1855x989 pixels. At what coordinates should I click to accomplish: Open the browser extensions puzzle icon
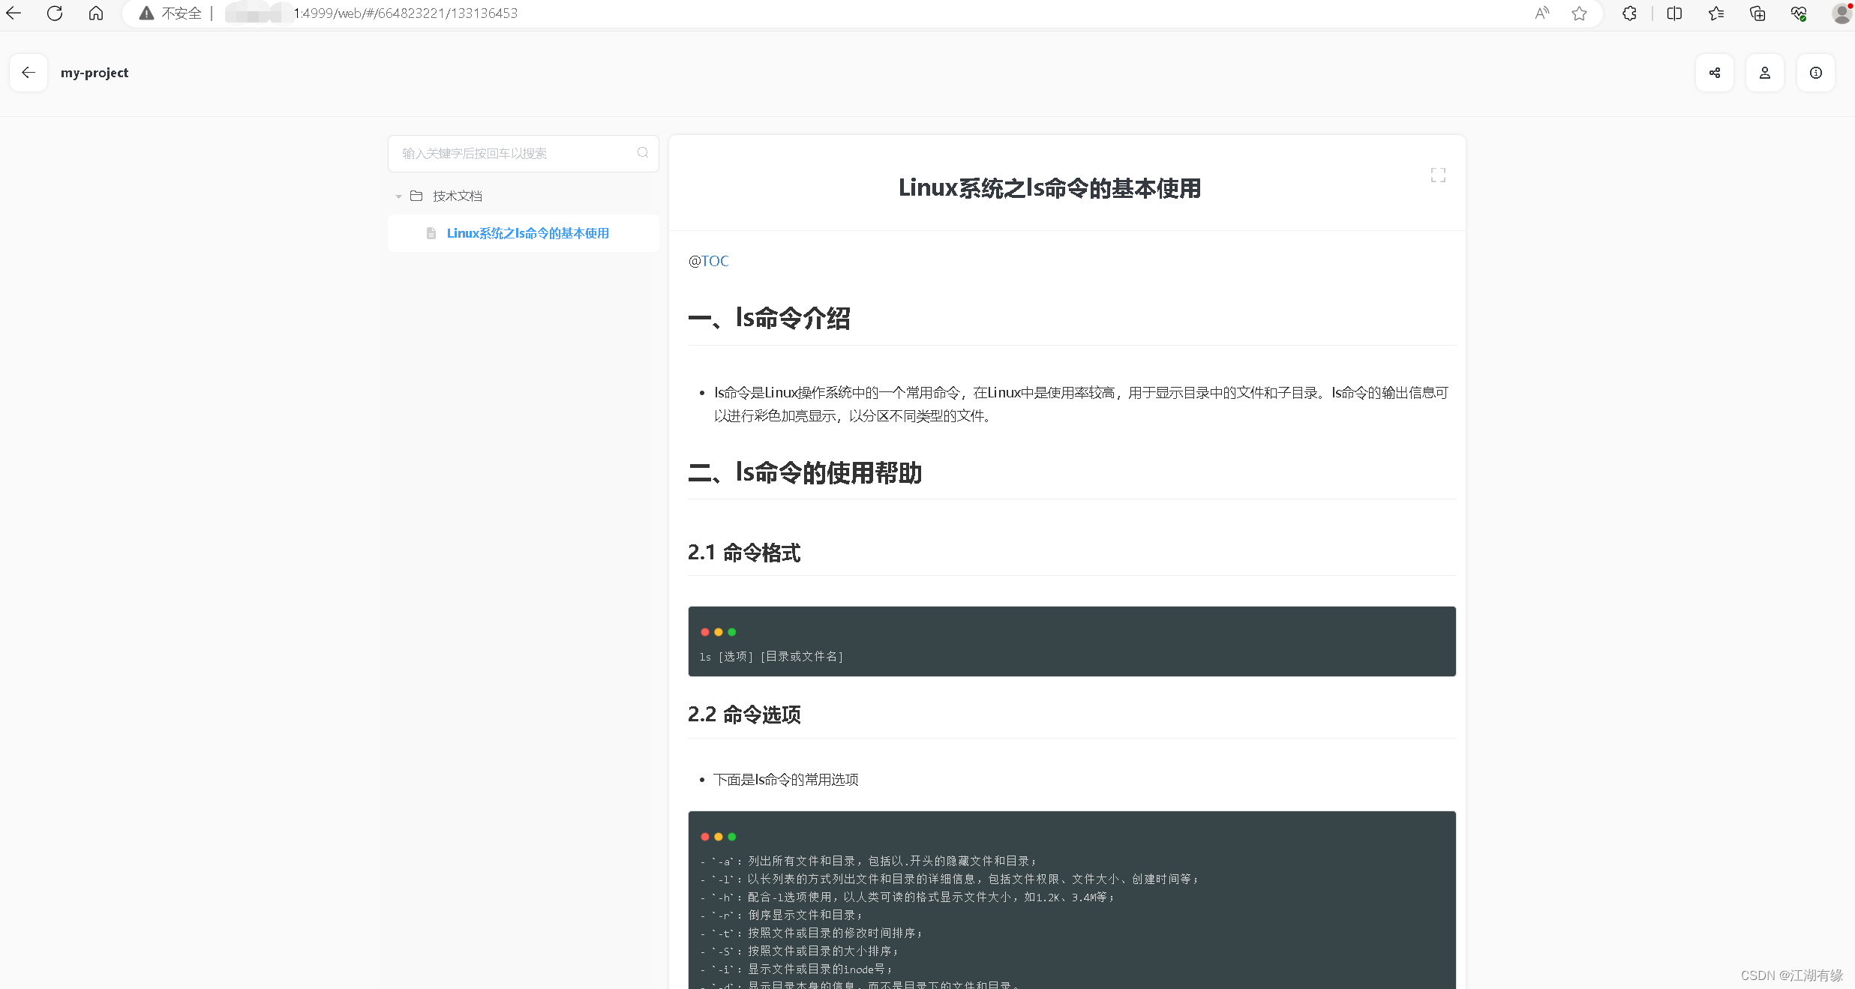pos(1629,13)
